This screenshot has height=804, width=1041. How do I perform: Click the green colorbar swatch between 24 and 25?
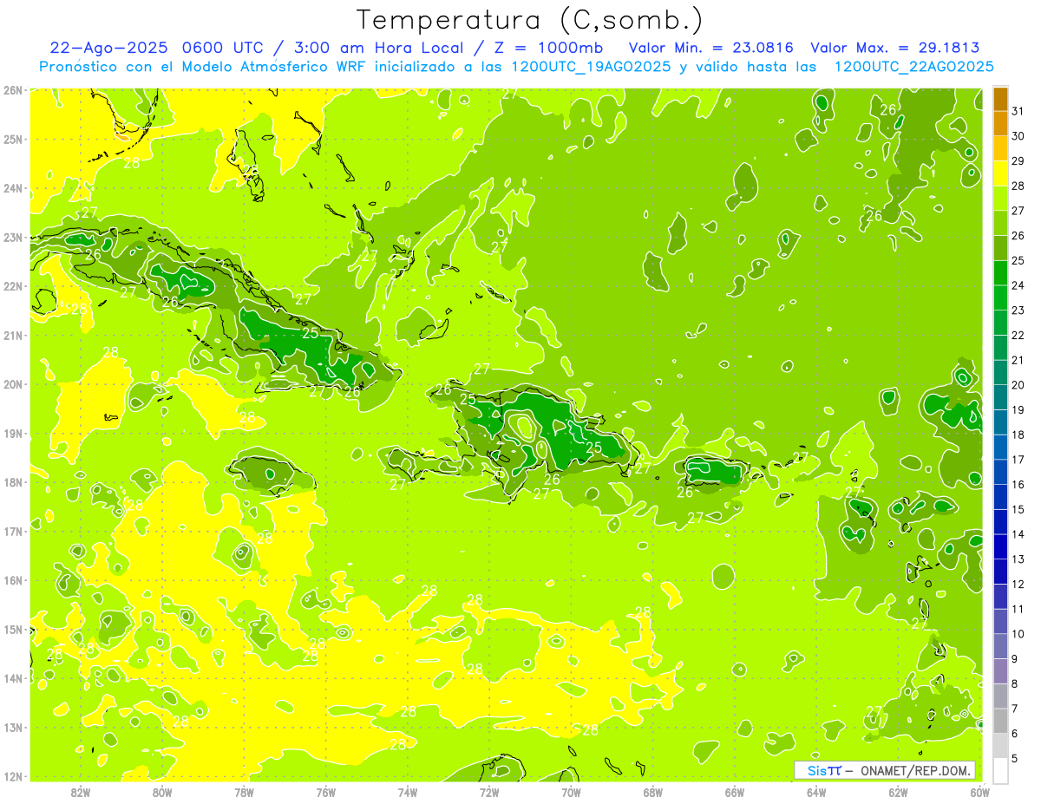click(1000, 272)
